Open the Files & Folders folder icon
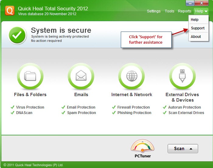The width and height of the screenshot is (213, 168). (30, 76)
